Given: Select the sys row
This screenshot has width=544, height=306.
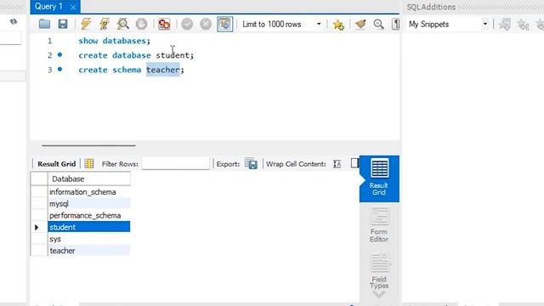Looking at the screenshot, I should 89,239.
